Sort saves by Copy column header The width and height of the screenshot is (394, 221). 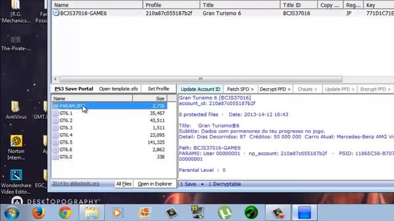(330, 5)
